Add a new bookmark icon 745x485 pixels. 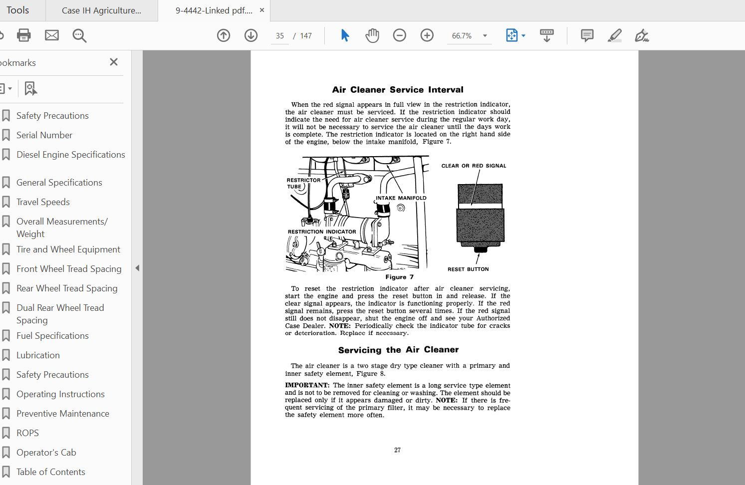tap(30, 89)
